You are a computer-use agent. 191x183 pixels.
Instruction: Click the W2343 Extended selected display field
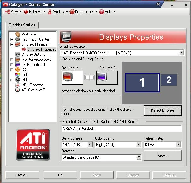coord(122,129)
